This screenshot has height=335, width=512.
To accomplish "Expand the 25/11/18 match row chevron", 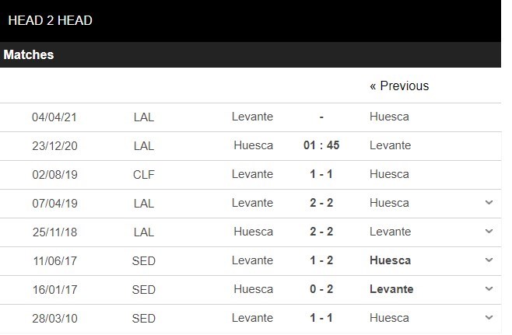I will tap(489, 232).
